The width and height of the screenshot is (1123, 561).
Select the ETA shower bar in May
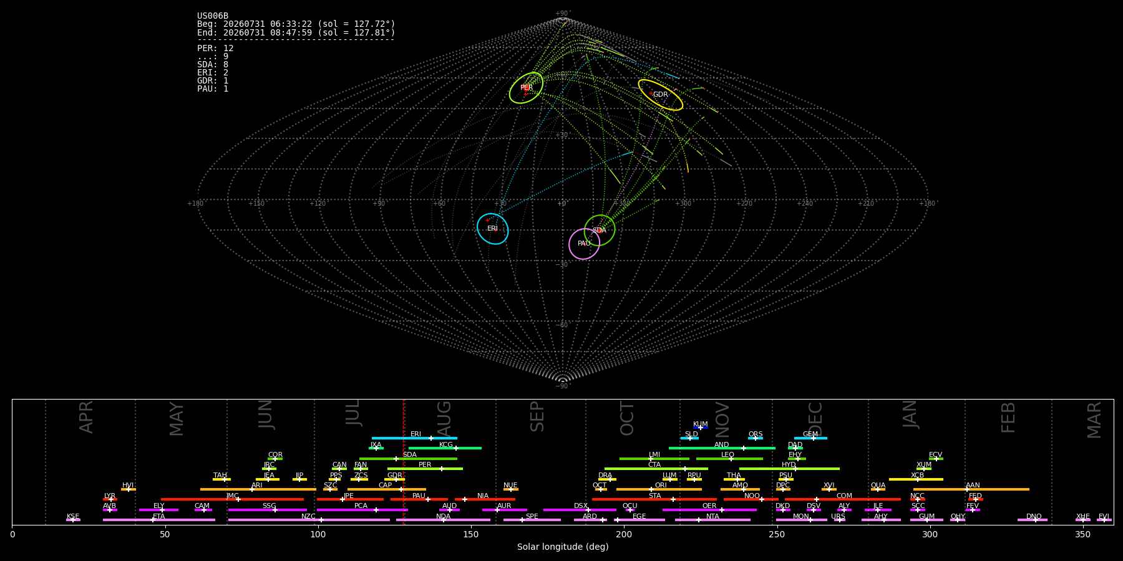(x=159, y=520)
